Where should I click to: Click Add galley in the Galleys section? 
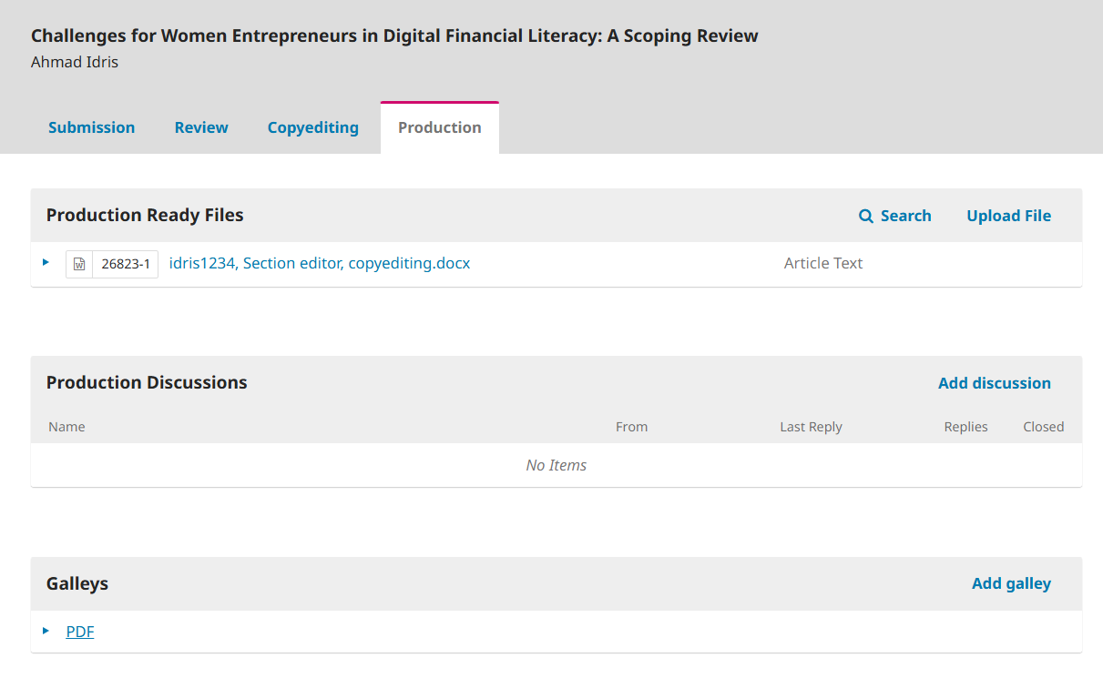(x=1011, y=583)
